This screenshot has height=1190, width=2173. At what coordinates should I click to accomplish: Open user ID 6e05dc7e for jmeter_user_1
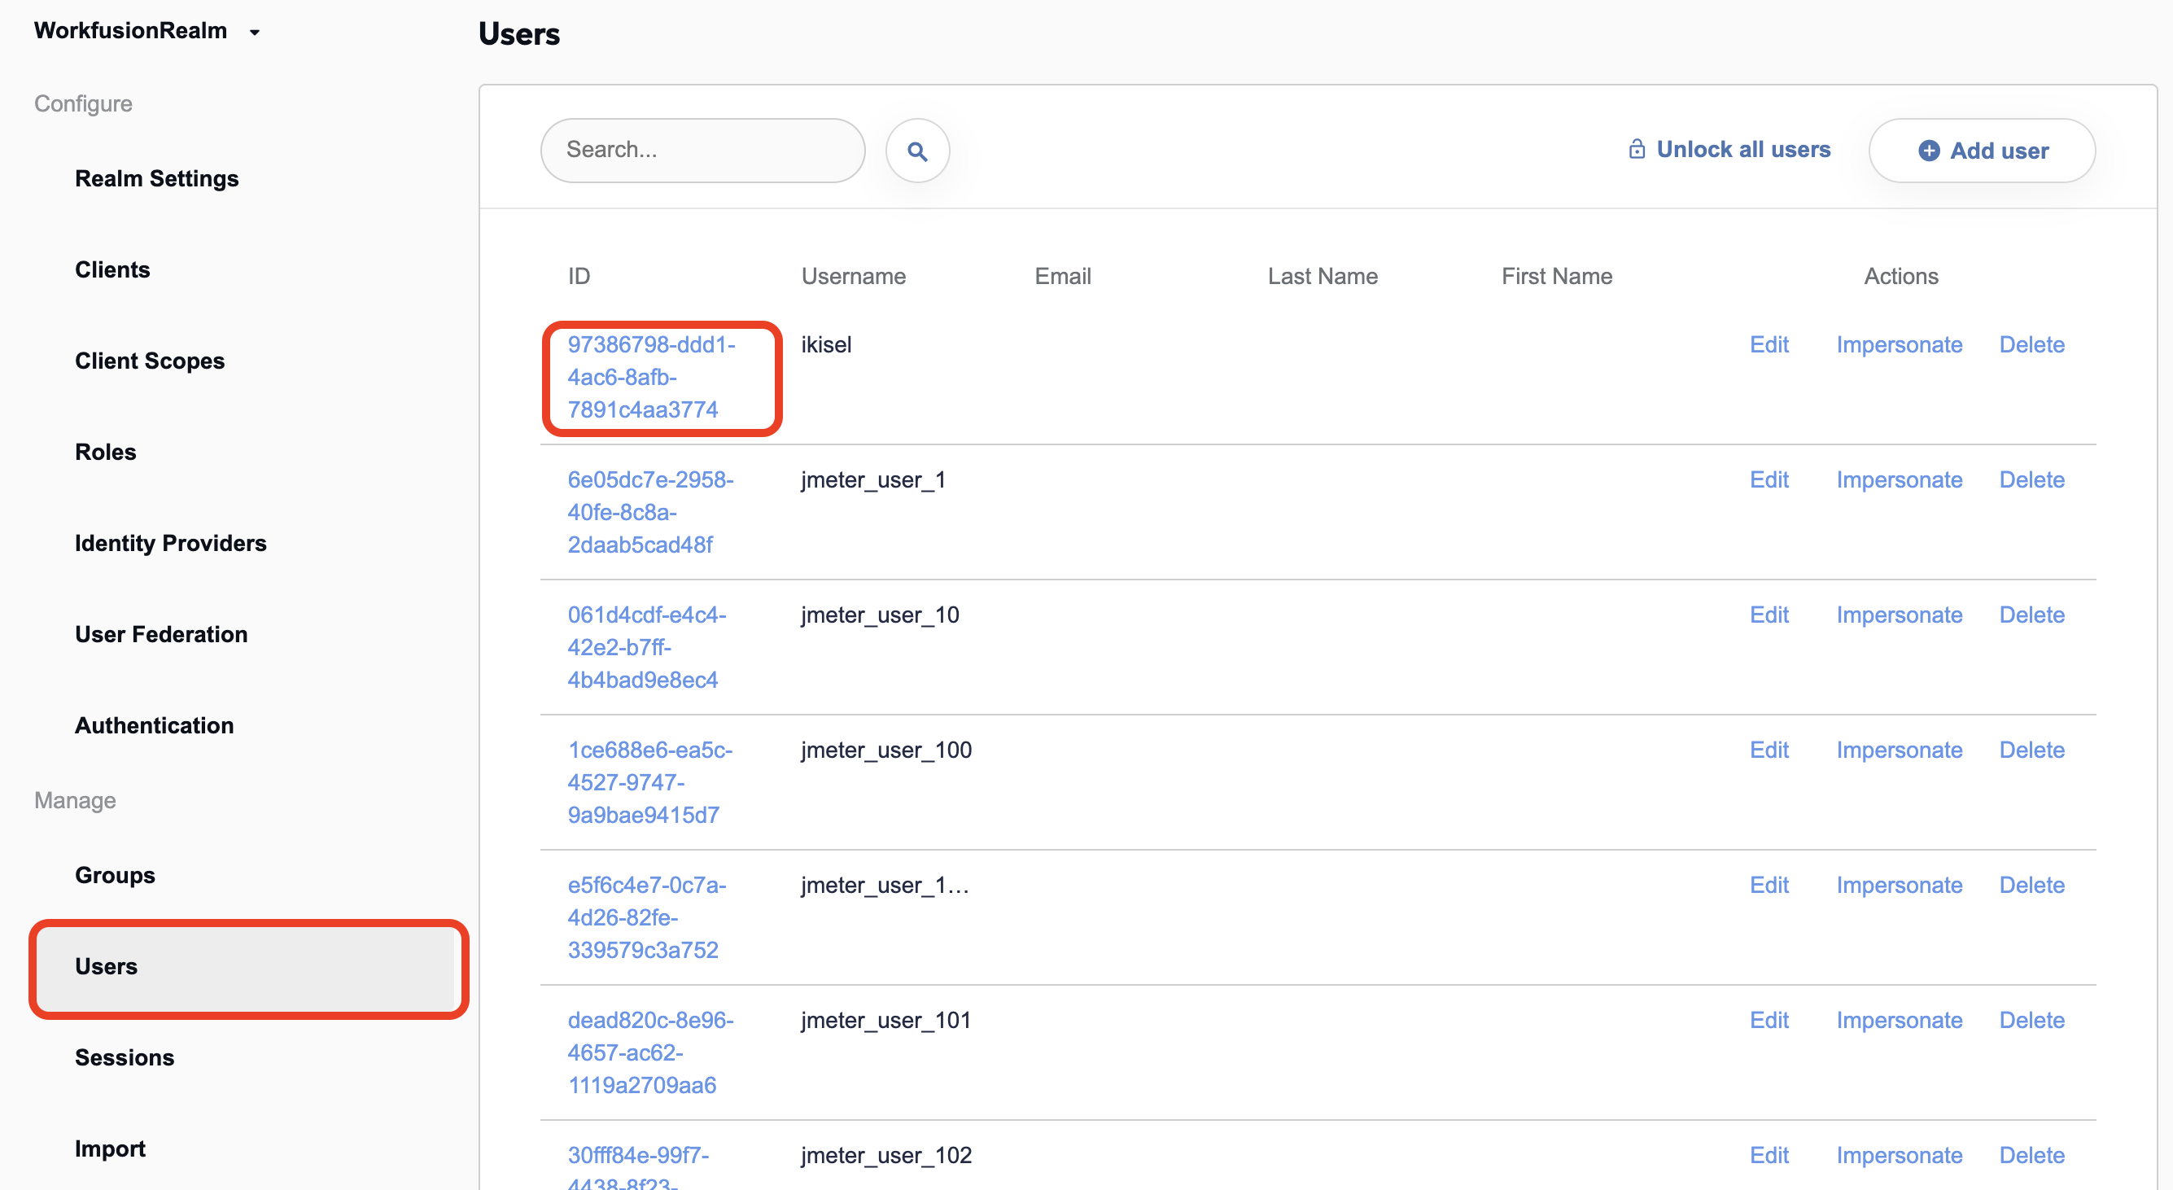(x=650, y=512)
